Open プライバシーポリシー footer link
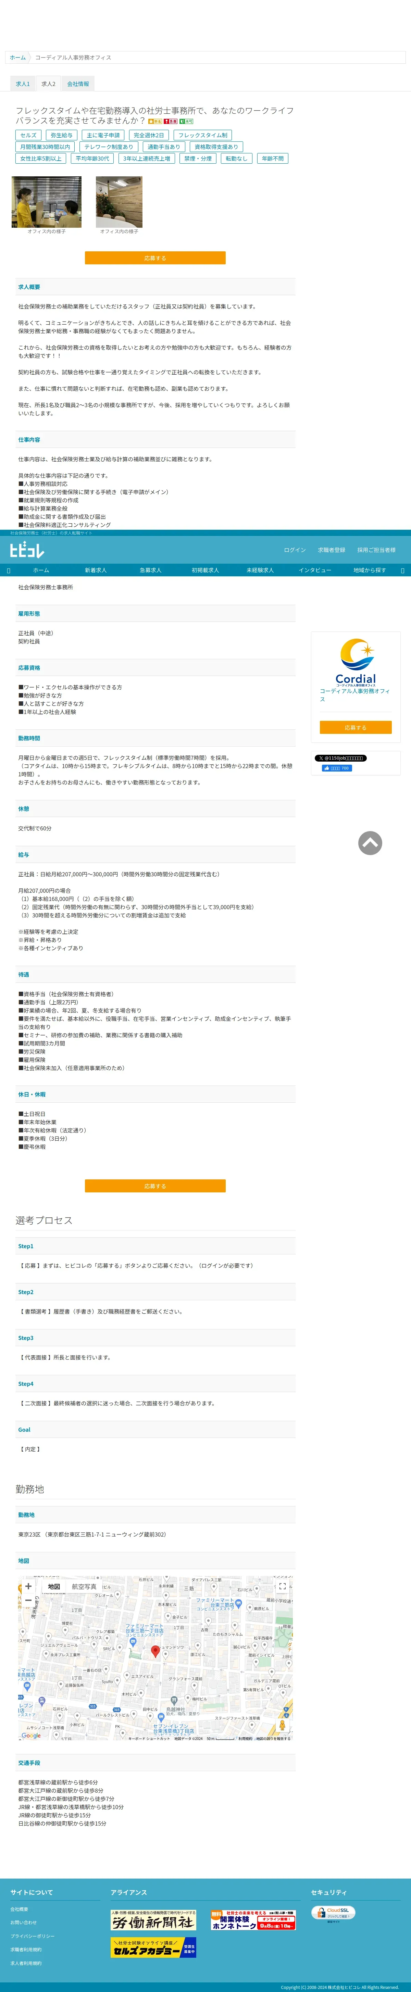The width and height of the screenshot is (411, 1992). [x=33, y=1936]
